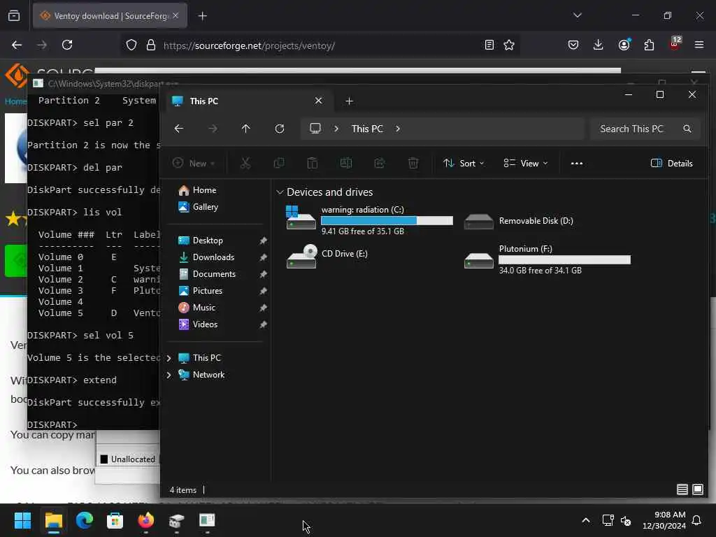
Task: Open the Sort dropdown
Action: (x=464, y=163)
